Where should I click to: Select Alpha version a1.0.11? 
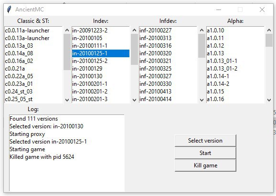click(x=235, y=38)
